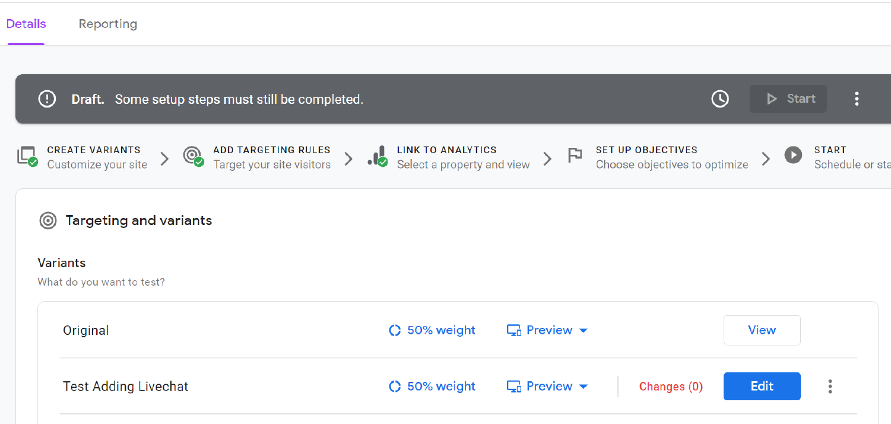Select the Start step play icon
891x424 pixels.
coord(793,155)
